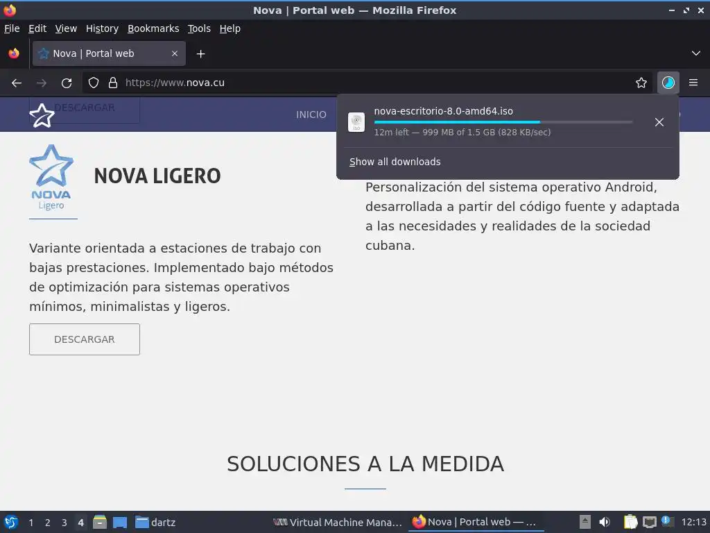Click the URL address bar
Screen dimensions: 710x533
(367, 83)
